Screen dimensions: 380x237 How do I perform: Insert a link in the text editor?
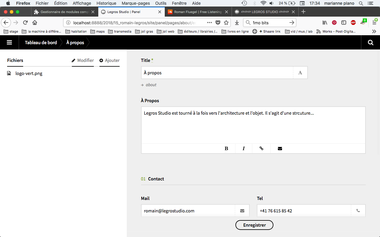tap(261, 148)
